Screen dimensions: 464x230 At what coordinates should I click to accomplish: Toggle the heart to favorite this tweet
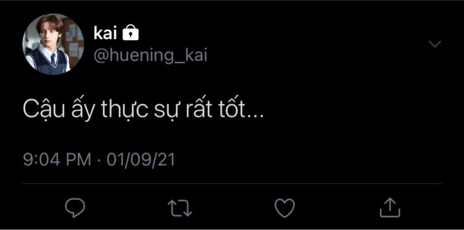[285, 208]
